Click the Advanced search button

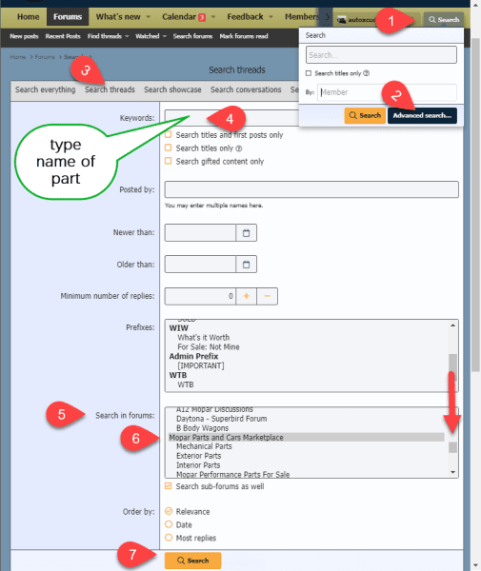point(422,115)
